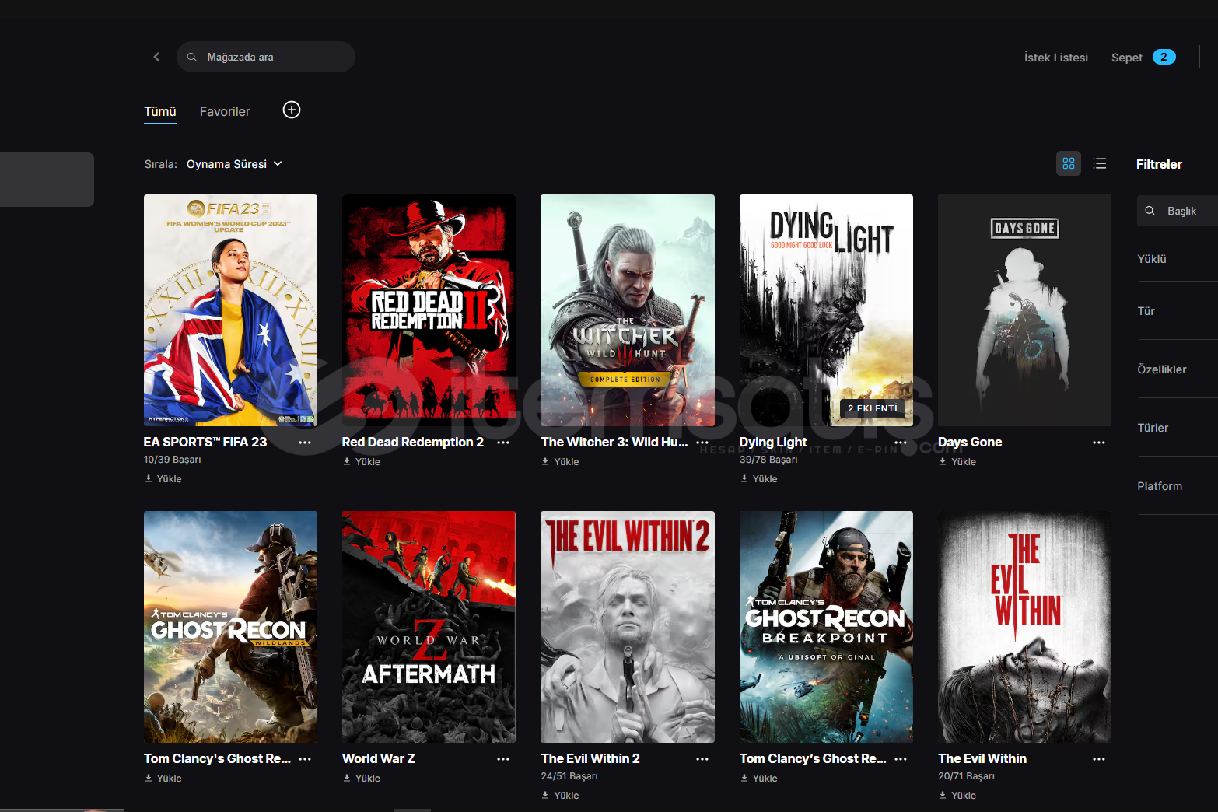The width and height of the screenshot is (1218, 812).
Task: Open more options for Dying Light
Action: coord(901,443)
